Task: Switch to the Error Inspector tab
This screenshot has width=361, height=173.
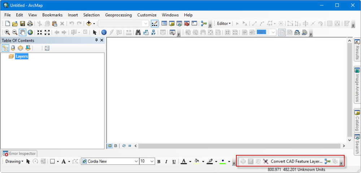Action: click(19, 154)
